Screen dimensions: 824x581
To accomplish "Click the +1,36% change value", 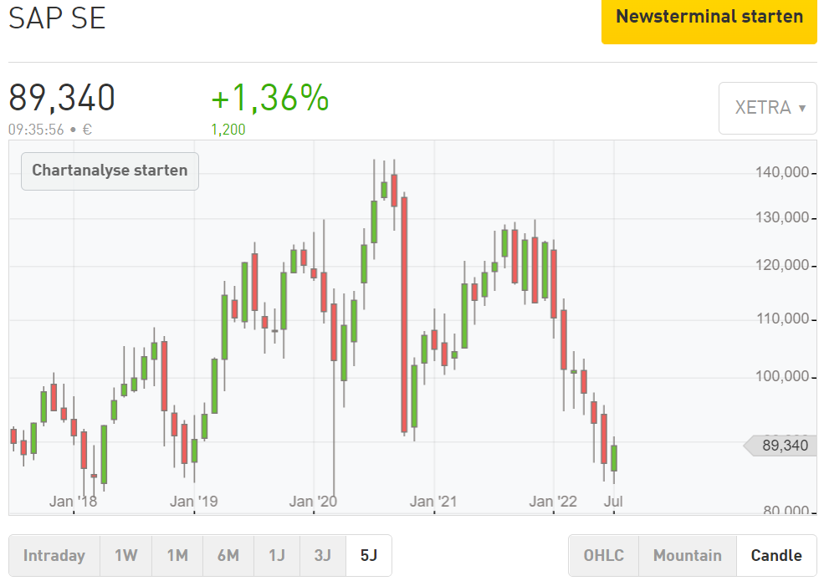I will point(270,98).
